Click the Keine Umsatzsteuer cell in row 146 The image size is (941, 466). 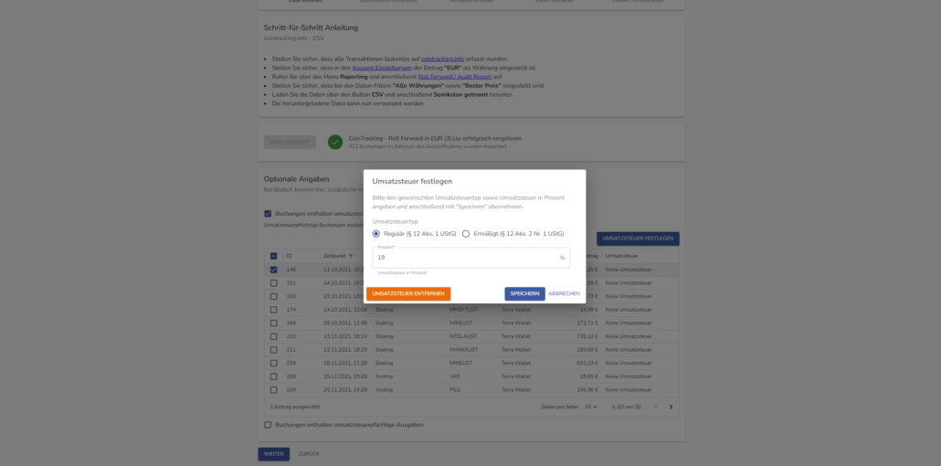pyautogui.click(x=629, y=270)
